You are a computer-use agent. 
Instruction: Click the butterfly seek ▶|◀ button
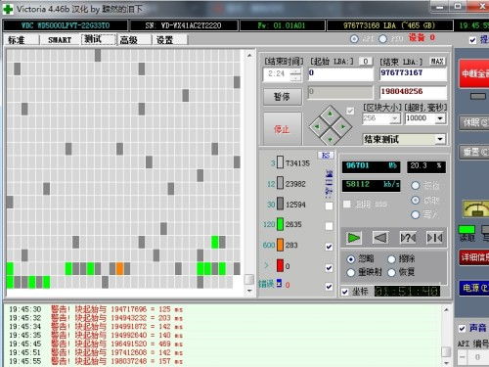[434, 238]
